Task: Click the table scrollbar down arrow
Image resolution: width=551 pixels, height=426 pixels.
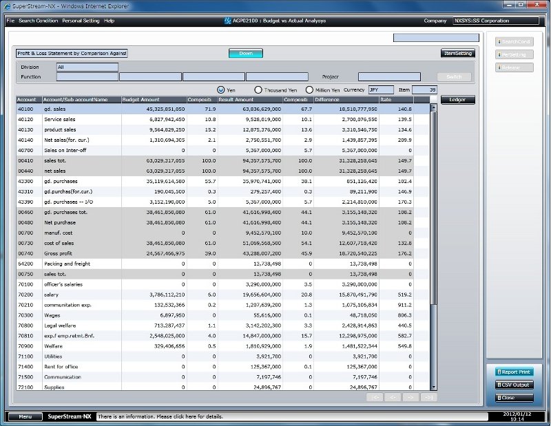Action: pyautogui.click(x=433, y=387)
